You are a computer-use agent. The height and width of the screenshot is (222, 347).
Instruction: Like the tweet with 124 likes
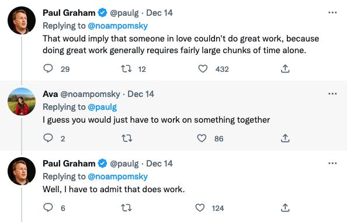(x=200, y=208)
